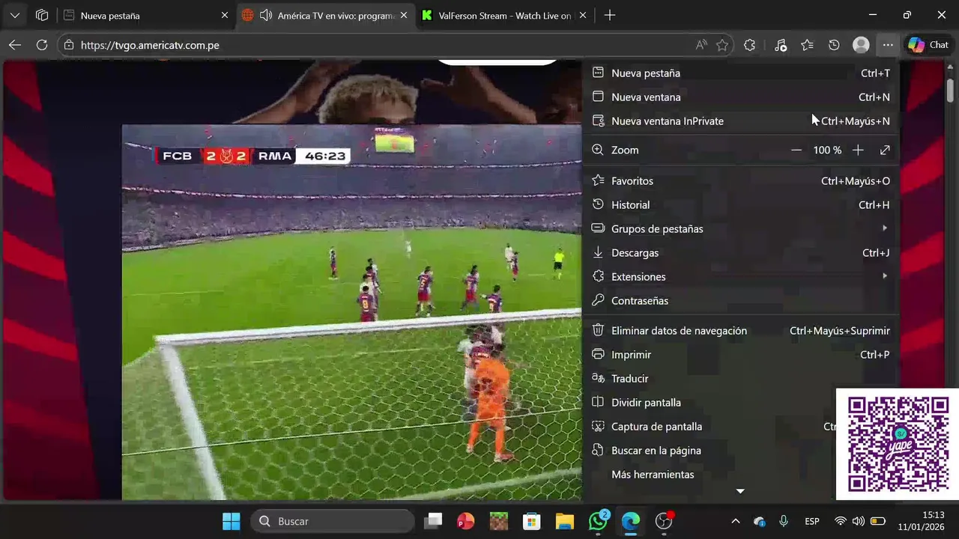The height and width of the screenshot is (539, 959).
Task: Open Historial from the menu
Action: 741,204
